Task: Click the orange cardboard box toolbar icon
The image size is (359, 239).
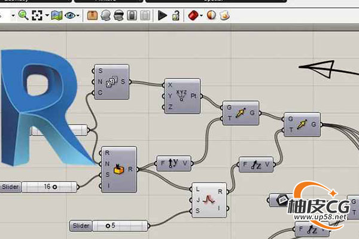Action: (92, 16)
